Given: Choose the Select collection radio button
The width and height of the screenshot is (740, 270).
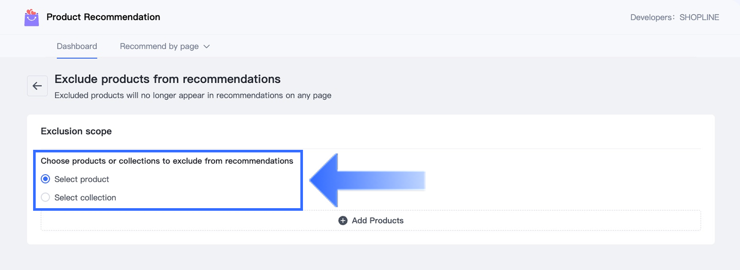Looking at the screenshot, I should [x=45, y=197].
